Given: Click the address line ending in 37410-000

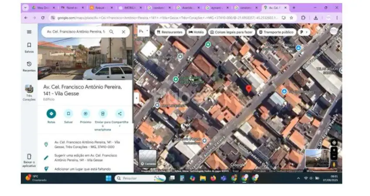Looking at the screenshot, I should pyautogui.click(x=87, y=145).
